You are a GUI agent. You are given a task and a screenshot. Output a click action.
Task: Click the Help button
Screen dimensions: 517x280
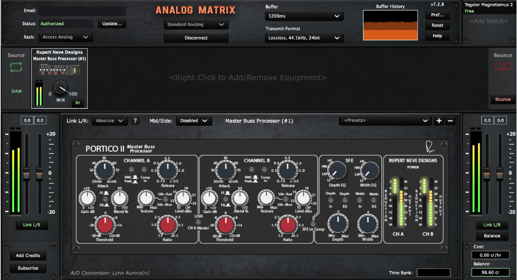click(x=437, y=36)
